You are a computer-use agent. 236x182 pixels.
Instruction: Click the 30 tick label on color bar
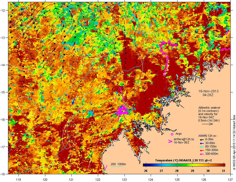208,171
